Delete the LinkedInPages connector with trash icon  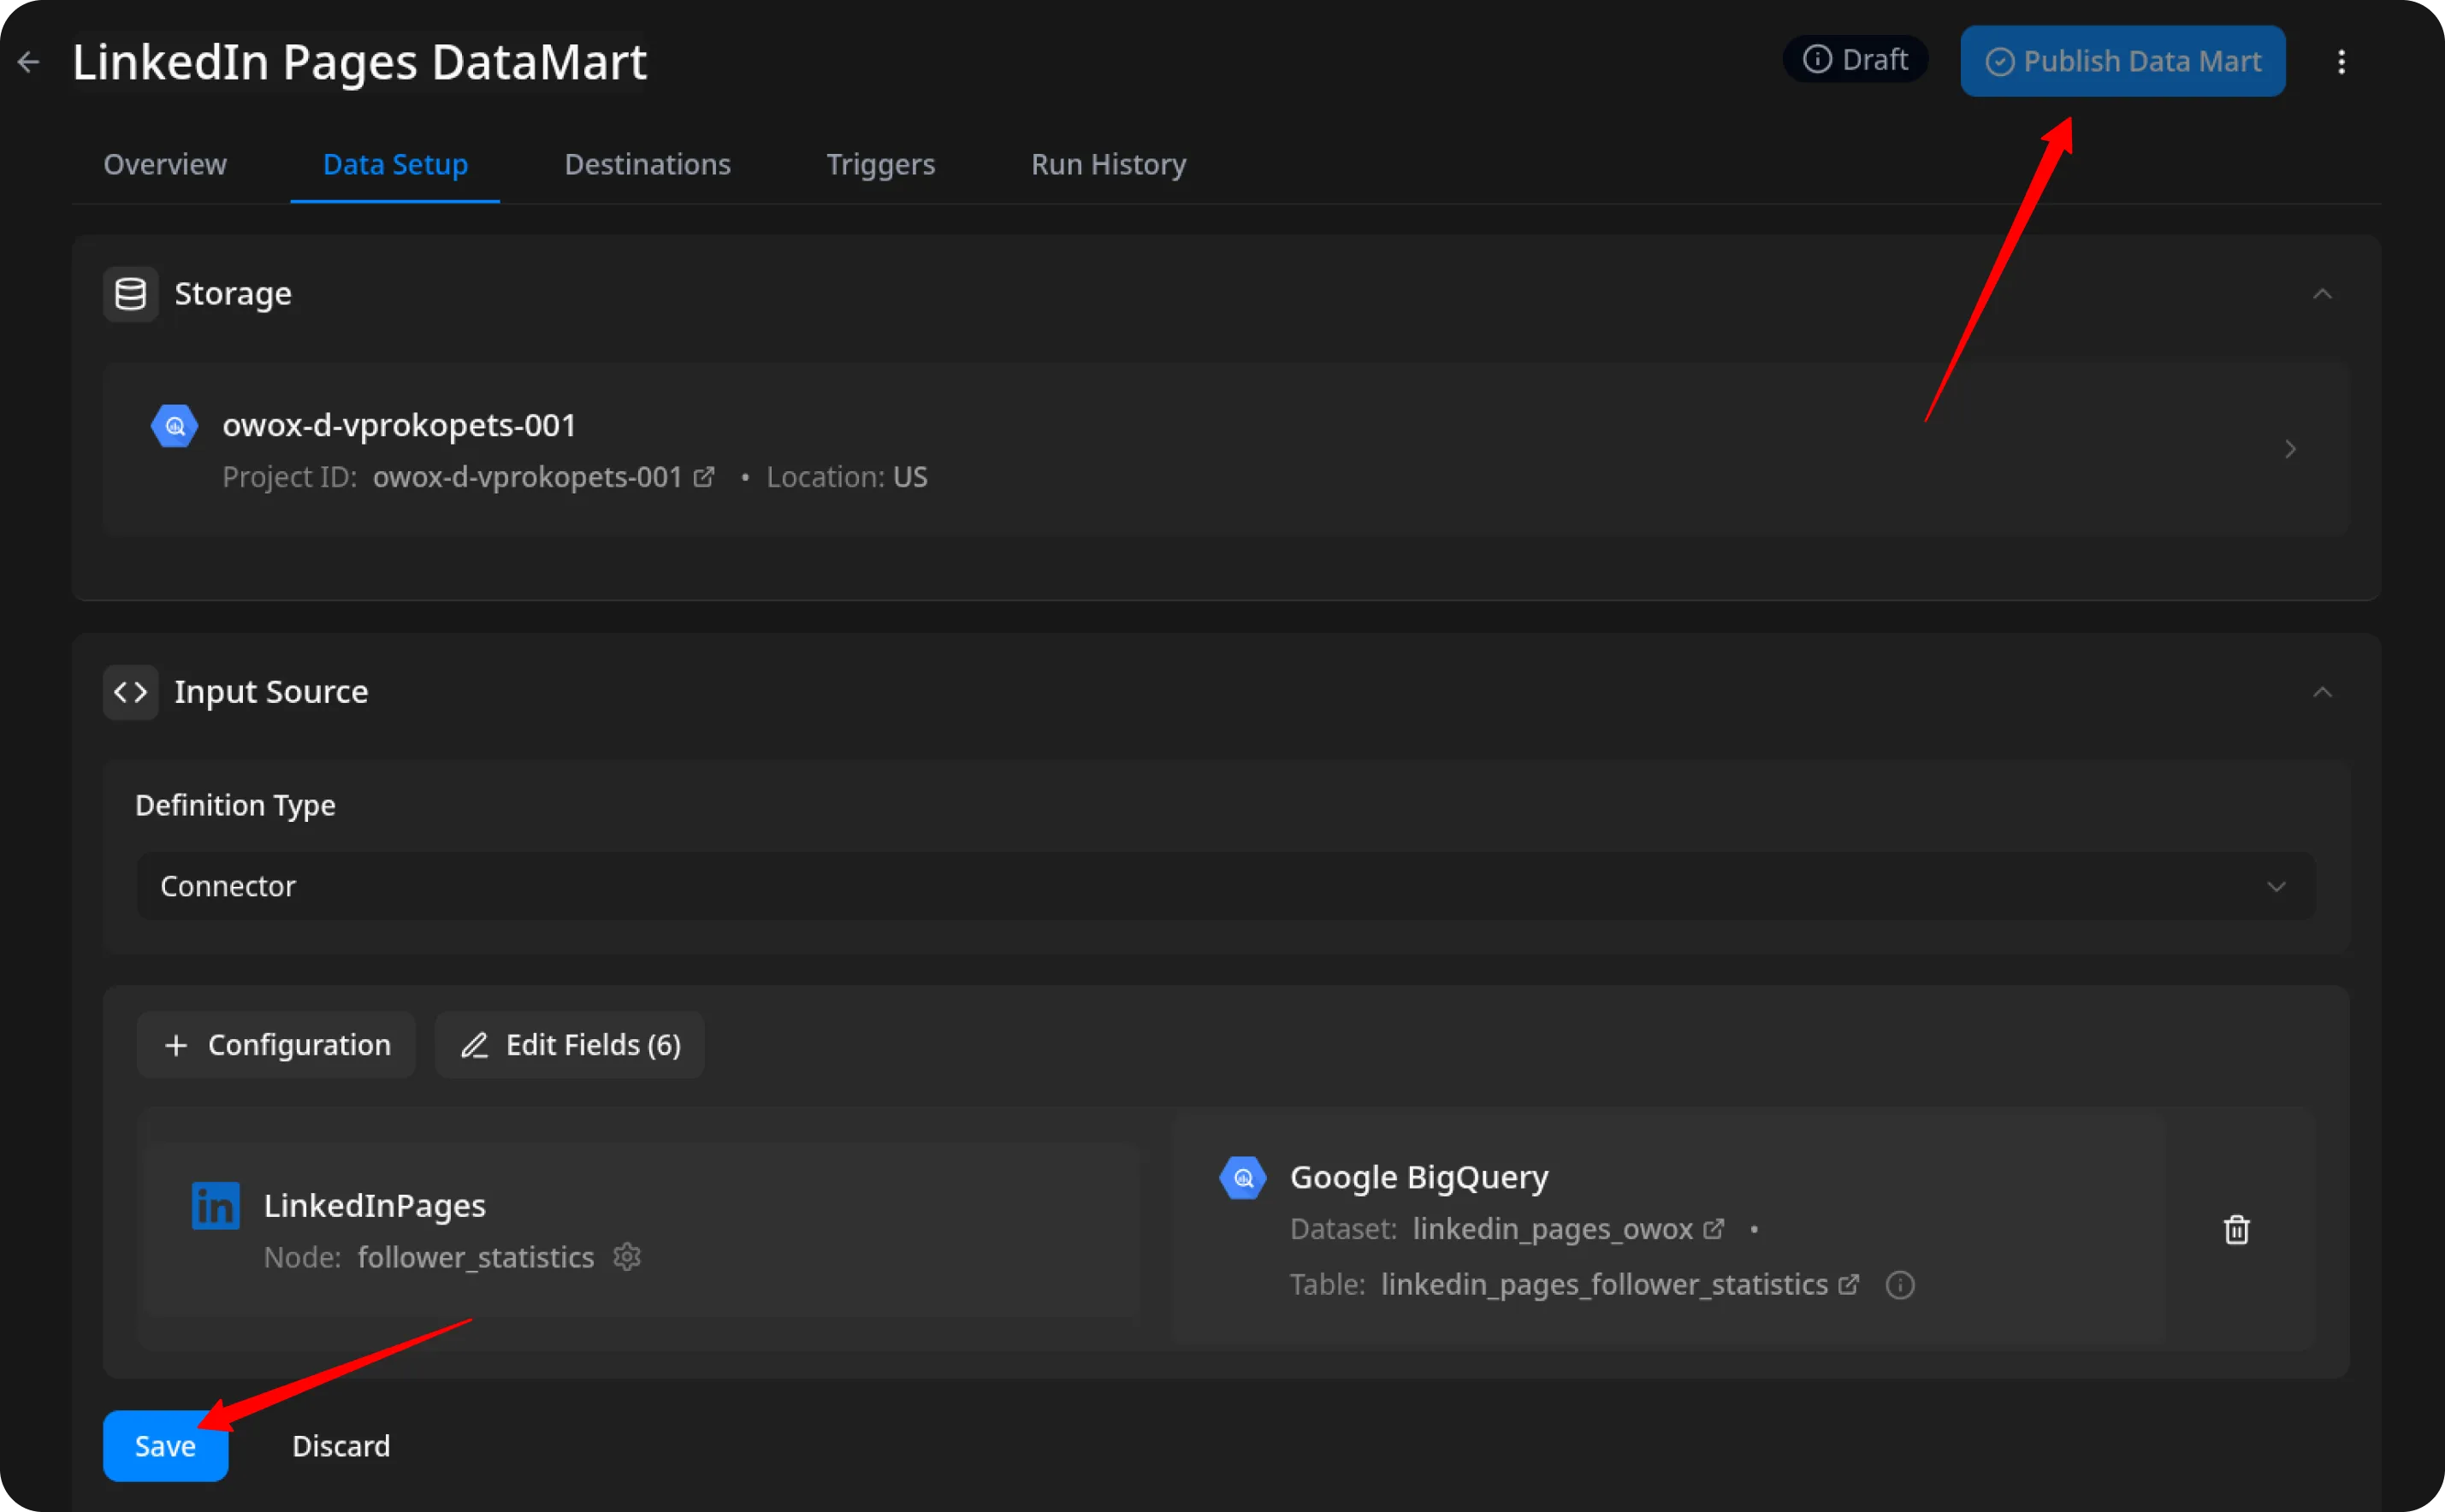tap(2237, 1229)
